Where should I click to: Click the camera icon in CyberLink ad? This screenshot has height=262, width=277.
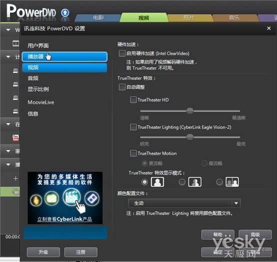(x=51, y=198)
